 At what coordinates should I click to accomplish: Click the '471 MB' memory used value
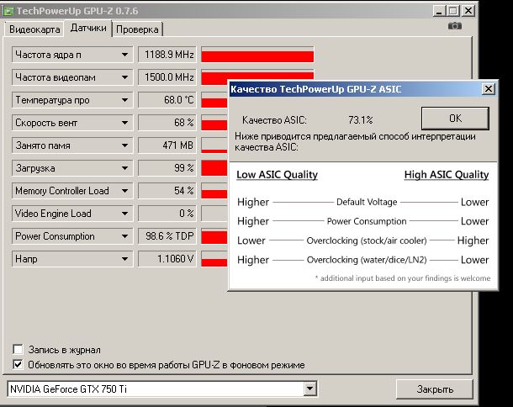(x=167, y=145)
